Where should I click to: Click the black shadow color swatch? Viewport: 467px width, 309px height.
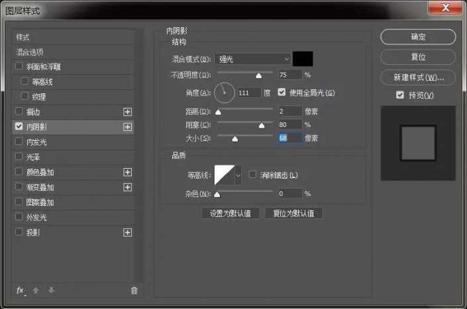[303, 59]
